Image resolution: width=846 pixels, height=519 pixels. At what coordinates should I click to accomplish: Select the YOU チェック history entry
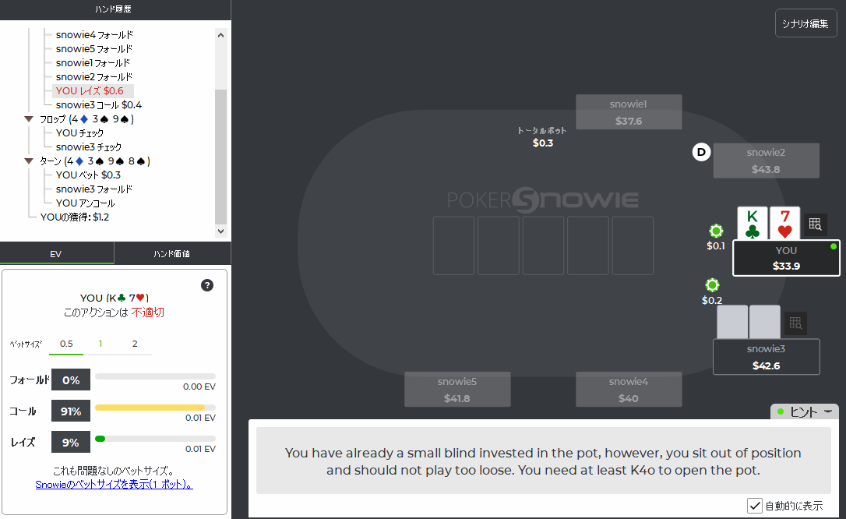tap(80, 132)
